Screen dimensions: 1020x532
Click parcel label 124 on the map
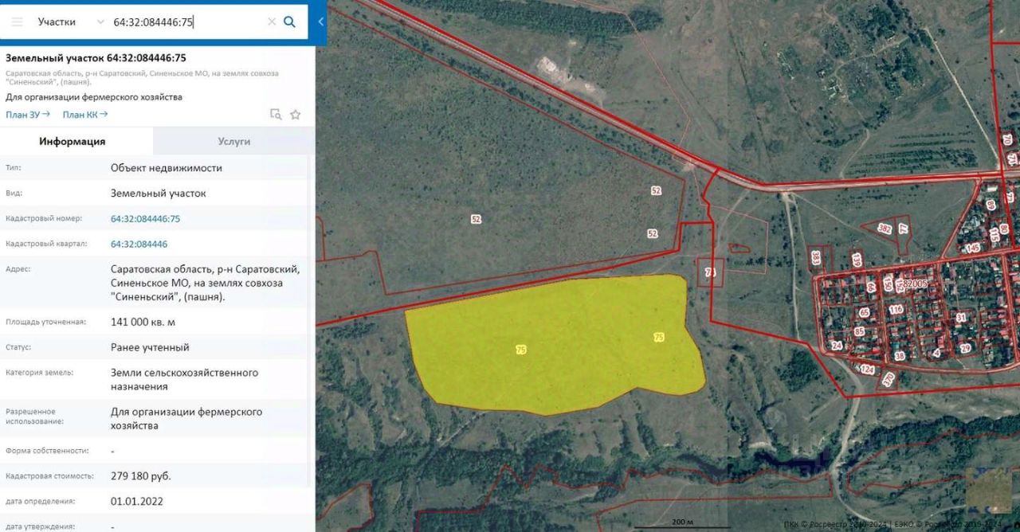[x=868, y=370]
